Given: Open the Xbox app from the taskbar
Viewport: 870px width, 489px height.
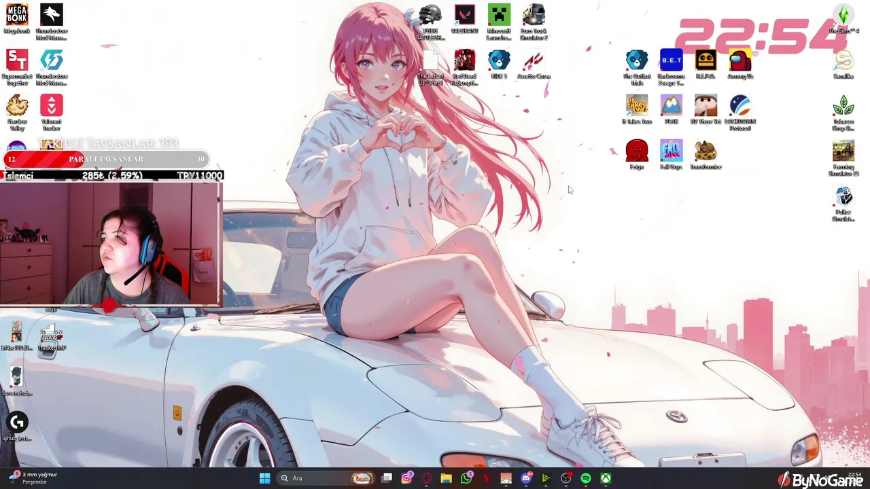Looking at the screenshot, I should [606, 478].
